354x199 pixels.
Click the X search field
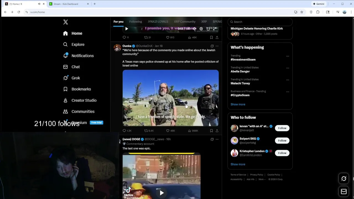click(x=260, y=22)
